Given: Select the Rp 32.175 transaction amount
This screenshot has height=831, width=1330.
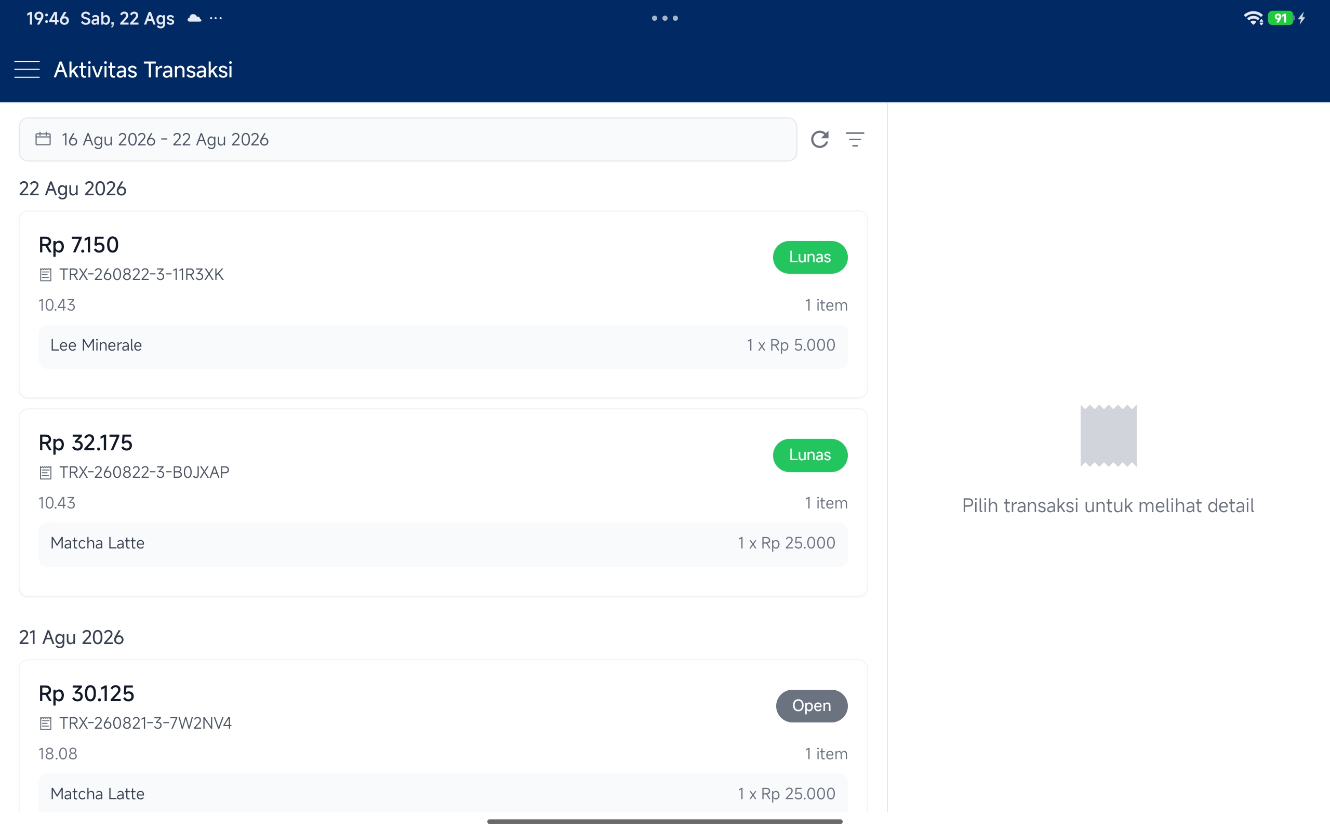Looking at the screenshot, I should tap(86, 443).
